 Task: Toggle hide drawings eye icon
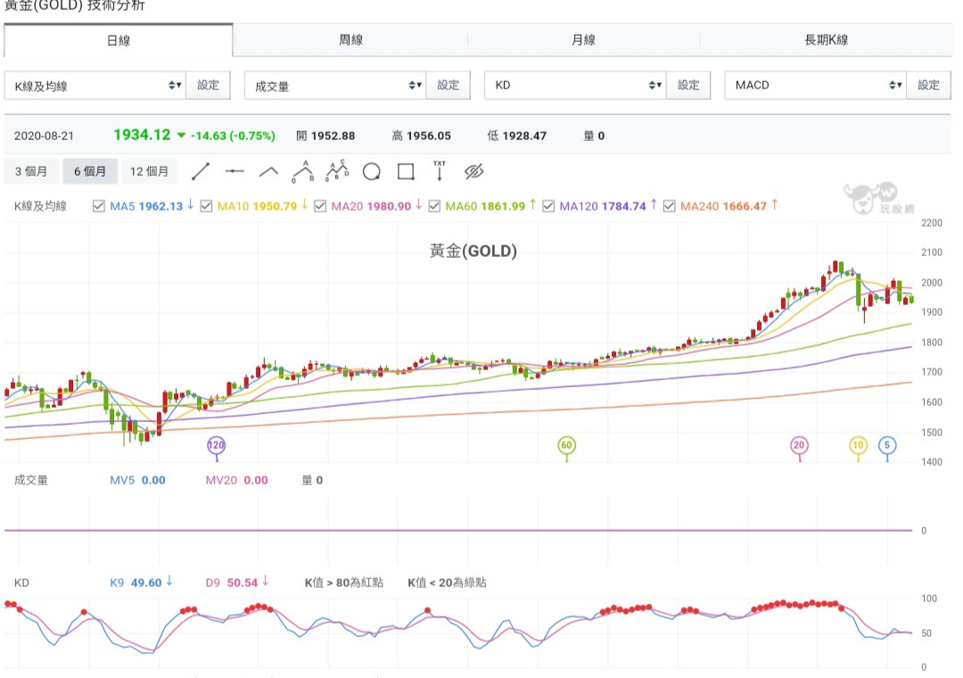[473, 171]
